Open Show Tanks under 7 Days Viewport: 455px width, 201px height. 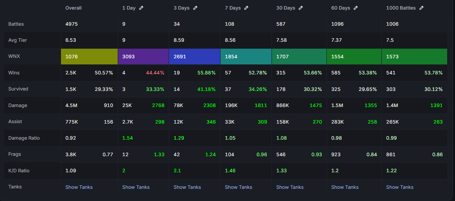(x=238, y=187)
